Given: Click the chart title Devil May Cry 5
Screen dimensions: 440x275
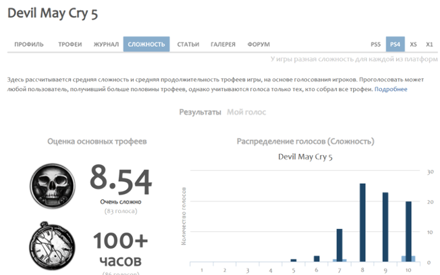Looking at the screenshot, I should pyautogui.click(x=305, y=157).
